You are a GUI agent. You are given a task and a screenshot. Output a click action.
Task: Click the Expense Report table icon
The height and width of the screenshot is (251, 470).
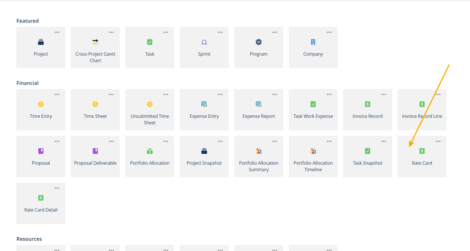(x=259, y=104)
